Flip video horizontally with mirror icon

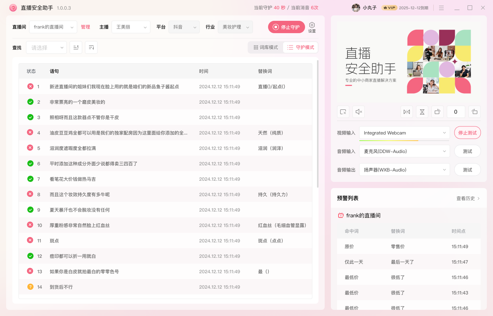tap(407, 112)
